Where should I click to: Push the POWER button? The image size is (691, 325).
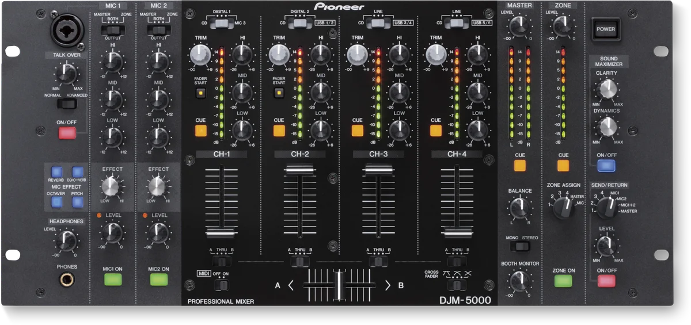[x=605, y=29]
